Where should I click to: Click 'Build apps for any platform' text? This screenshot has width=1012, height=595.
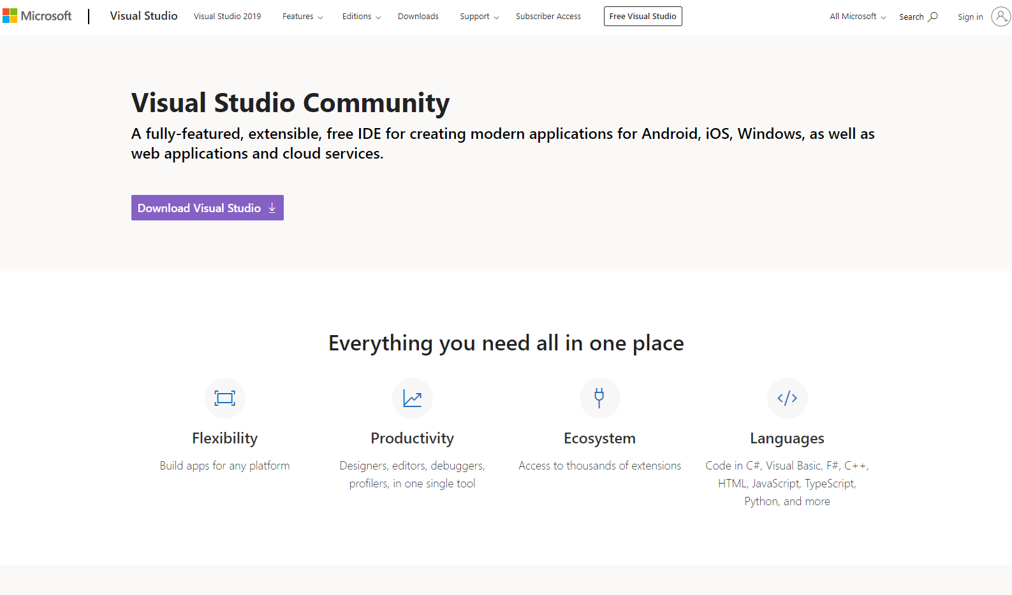225,466
